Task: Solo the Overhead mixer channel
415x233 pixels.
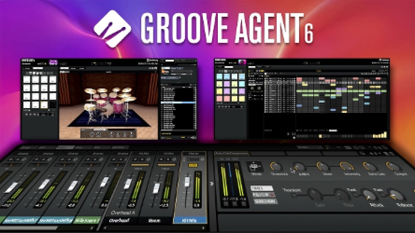Action: point(142,159)
